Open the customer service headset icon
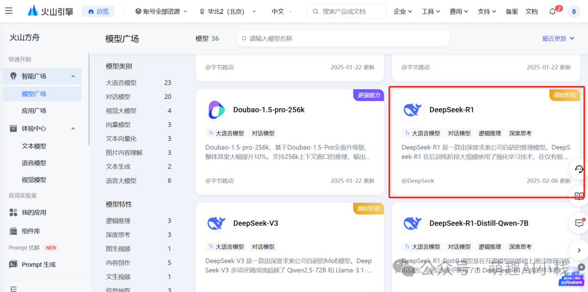 click(x=579, y=169)
